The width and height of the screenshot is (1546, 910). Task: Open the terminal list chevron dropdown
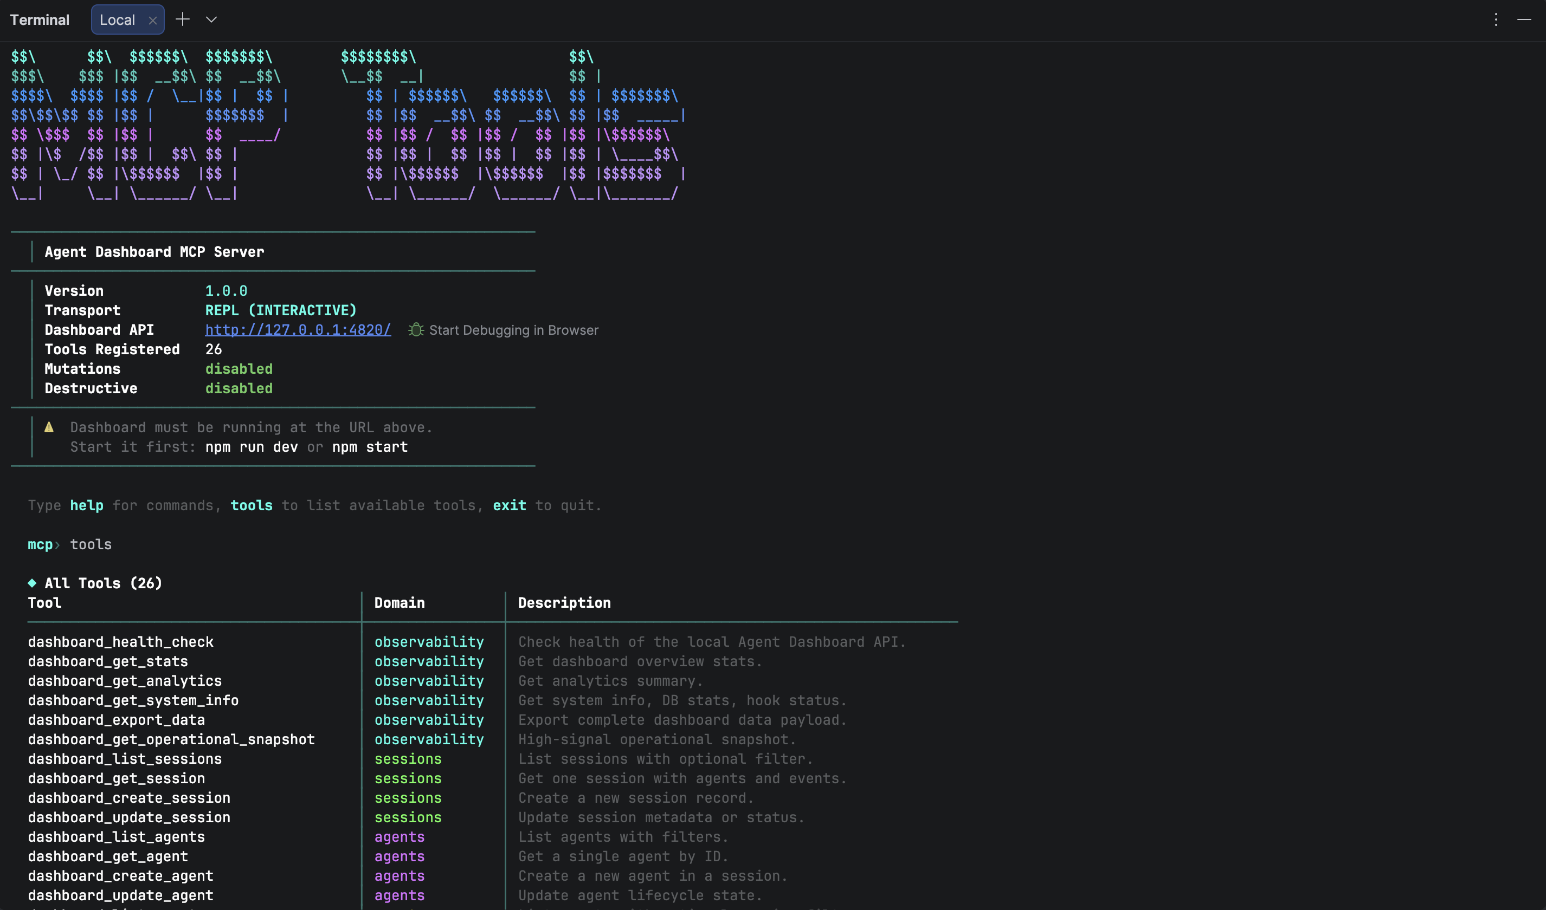tap(211, 19)
